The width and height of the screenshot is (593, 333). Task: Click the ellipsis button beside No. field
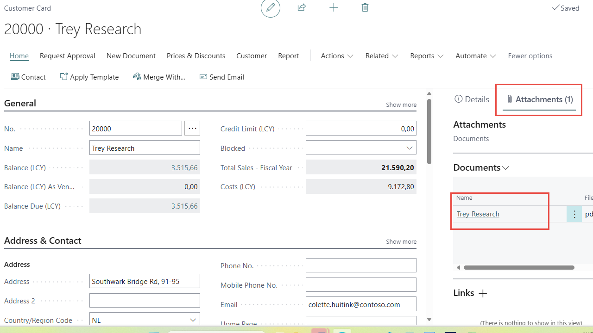coord(192,129)
